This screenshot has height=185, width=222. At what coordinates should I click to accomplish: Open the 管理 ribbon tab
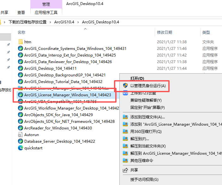[46, 4]
